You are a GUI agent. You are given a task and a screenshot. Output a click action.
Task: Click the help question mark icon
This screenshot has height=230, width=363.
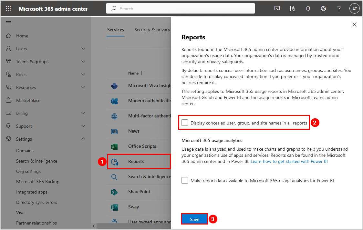339,9
